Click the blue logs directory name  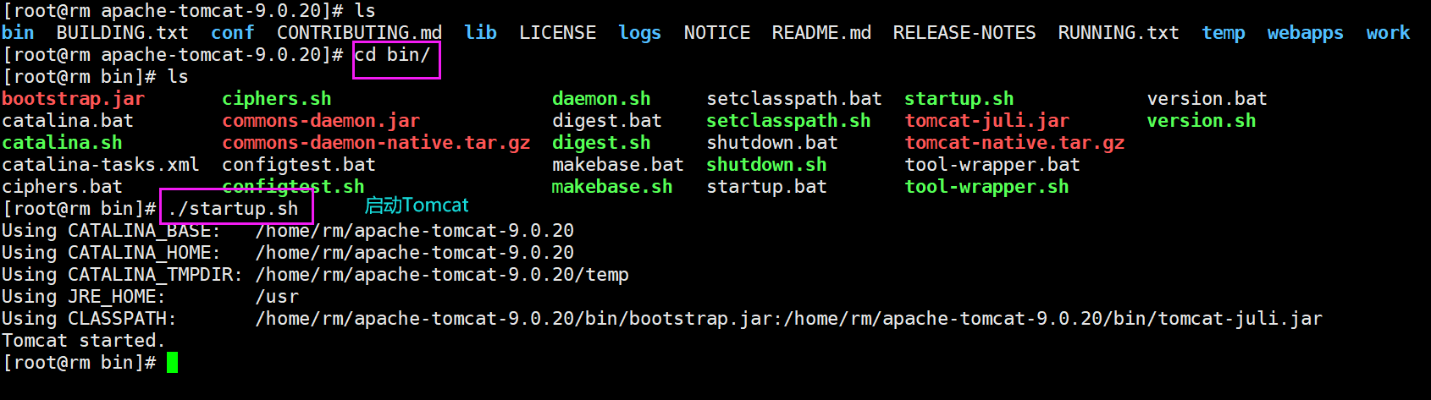639,33
